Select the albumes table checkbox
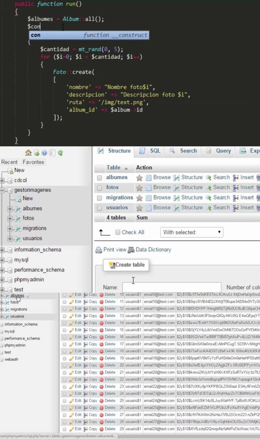 pos(100,178)
